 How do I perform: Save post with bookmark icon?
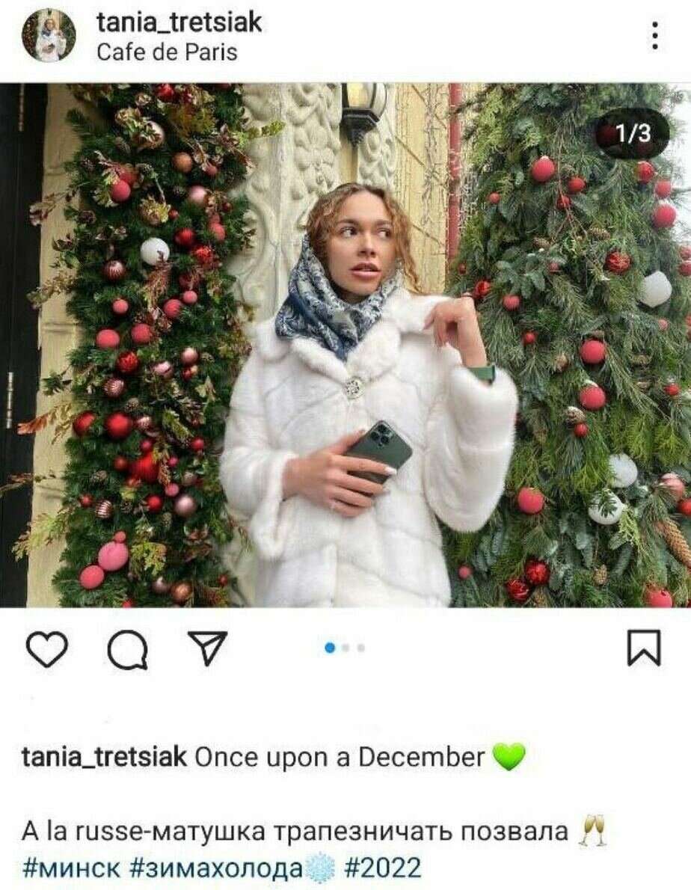coord(644,648)
